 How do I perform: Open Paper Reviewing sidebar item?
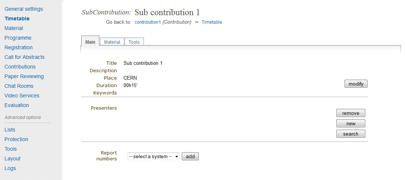pyautogui.click(x=24, y=76)
